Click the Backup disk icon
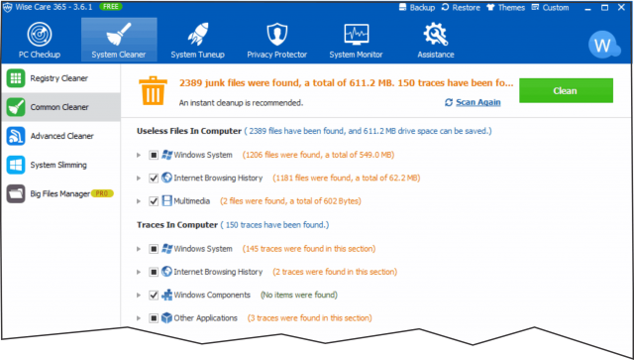This screenshot has width=634, height=360. (402, 7)
